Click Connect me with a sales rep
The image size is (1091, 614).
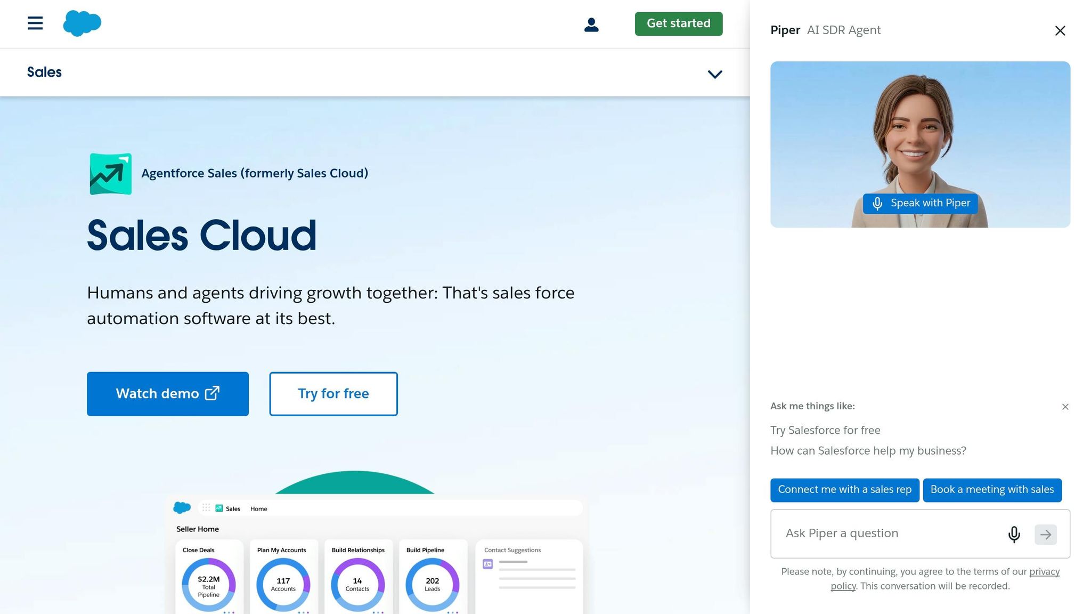(x=845, y=490)
